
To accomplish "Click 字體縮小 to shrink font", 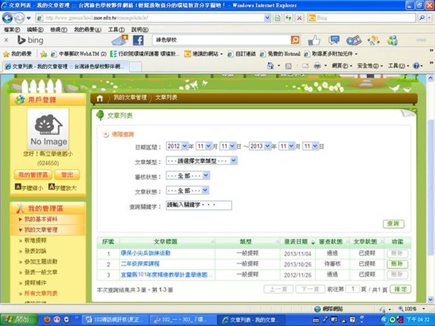I will pos(29,187).
